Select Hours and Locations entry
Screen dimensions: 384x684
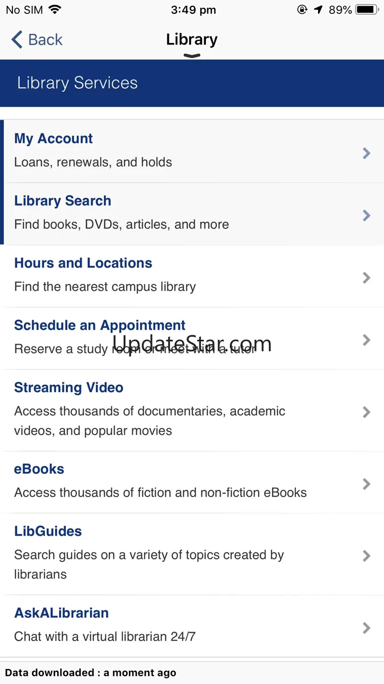(192, 276)
